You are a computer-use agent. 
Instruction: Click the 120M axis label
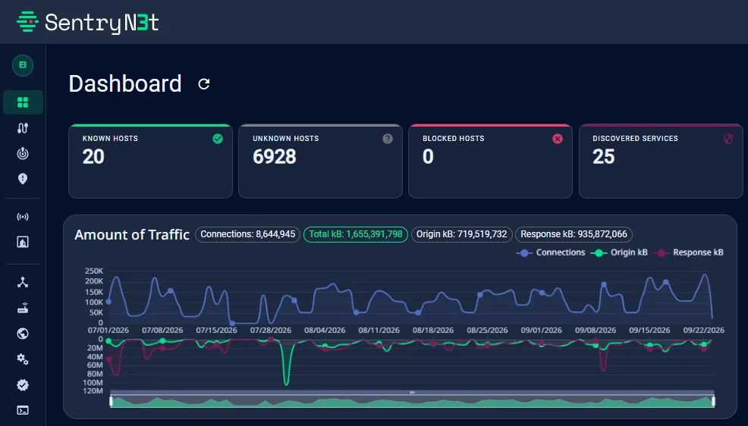point(93,390)
